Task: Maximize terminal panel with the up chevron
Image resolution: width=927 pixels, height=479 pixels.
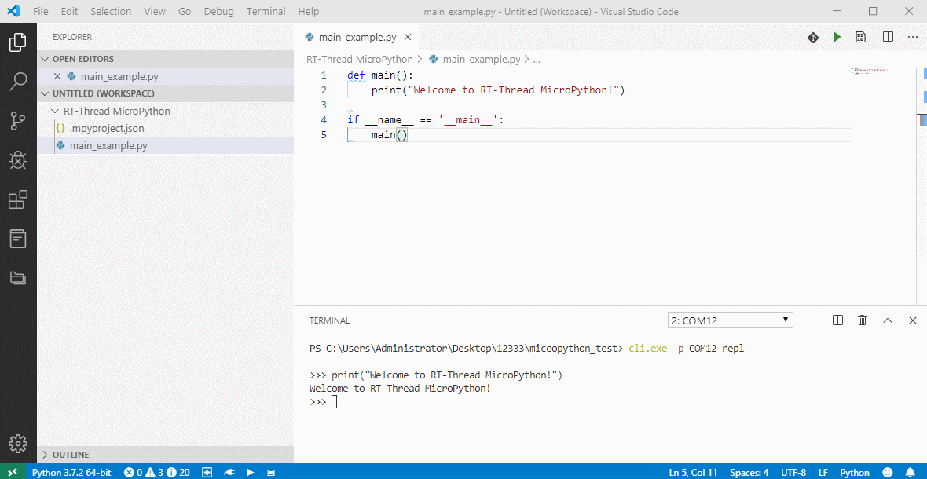Action: point(888,320)
